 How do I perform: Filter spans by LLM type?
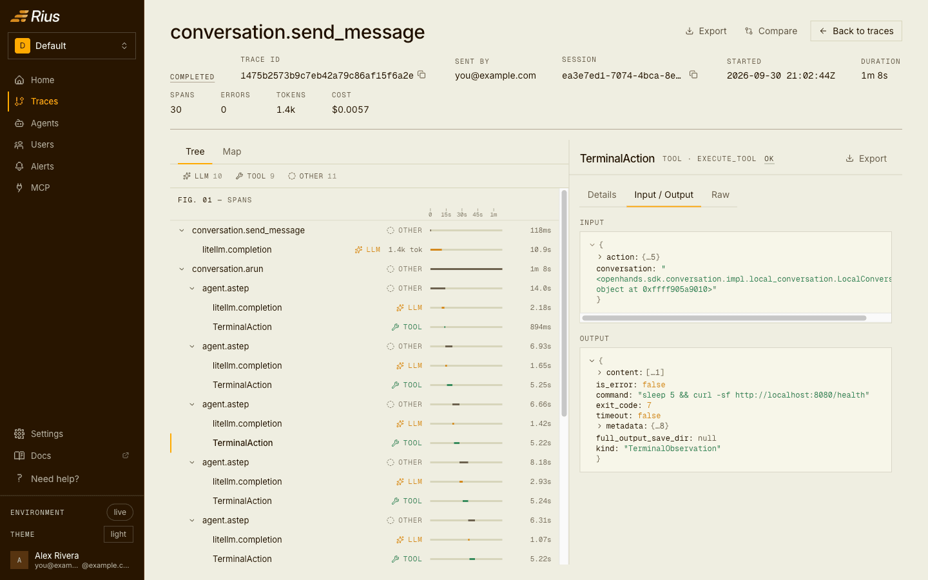tap(202, 176)
